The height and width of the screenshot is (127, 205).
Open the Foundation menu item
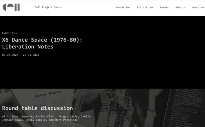(123, 7)
